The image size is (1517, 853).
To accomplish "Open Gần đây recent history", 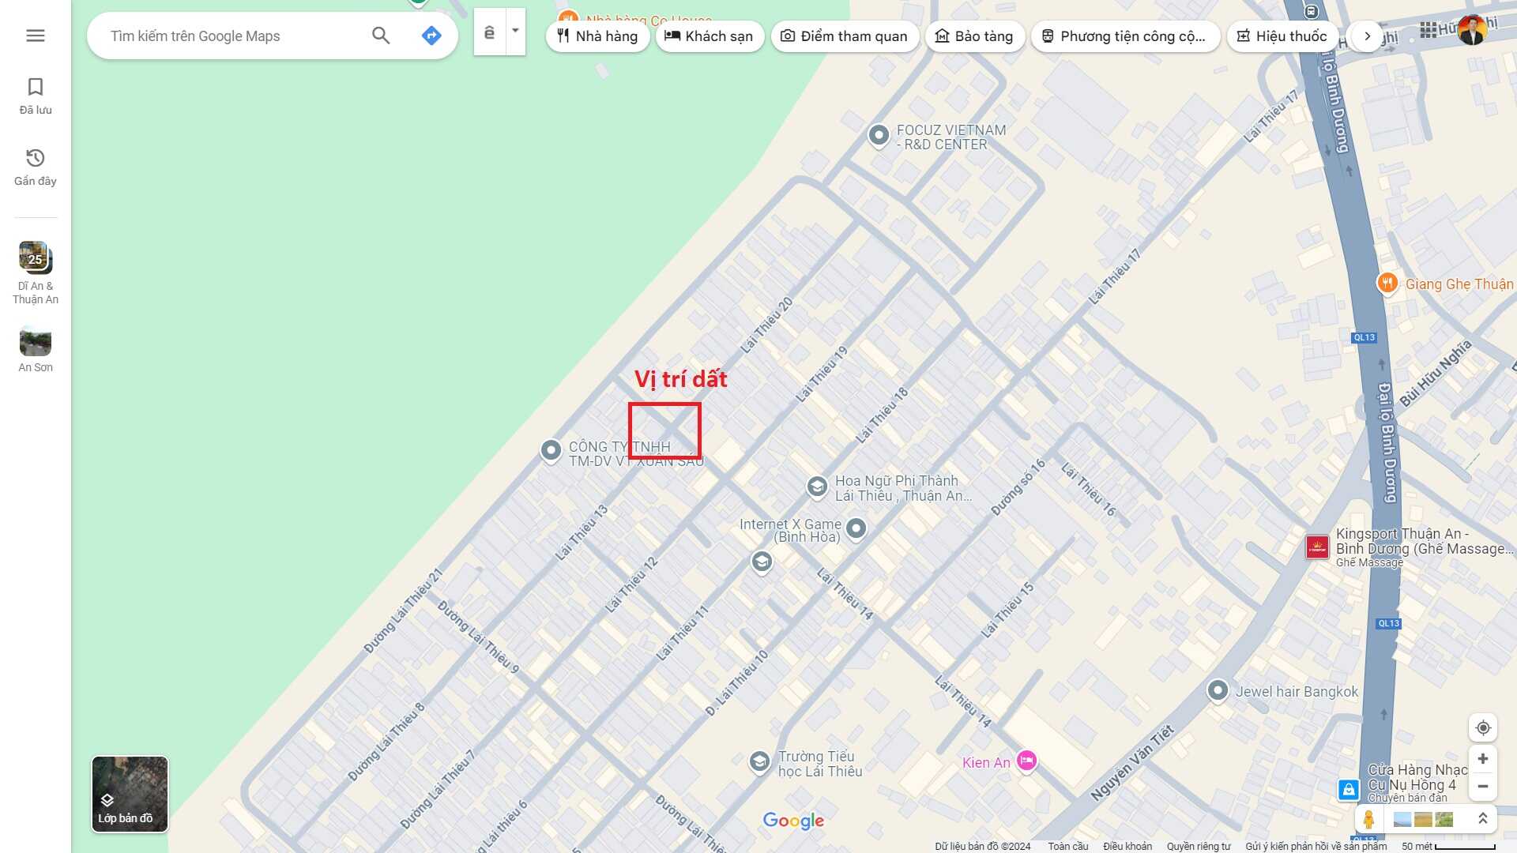I will [36, 167].
